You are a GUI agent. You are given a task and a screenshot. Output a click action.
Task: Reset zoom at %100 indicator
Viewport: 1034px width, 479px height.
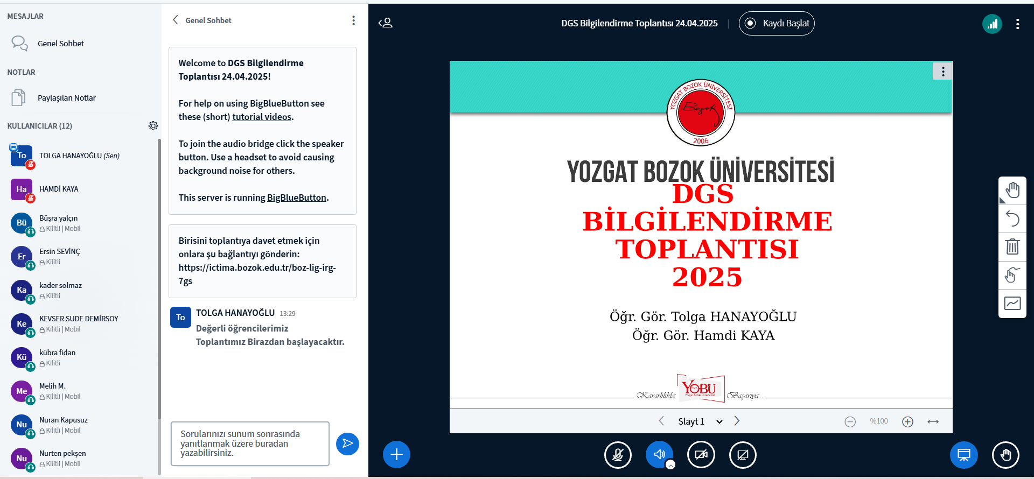point(879,421)
